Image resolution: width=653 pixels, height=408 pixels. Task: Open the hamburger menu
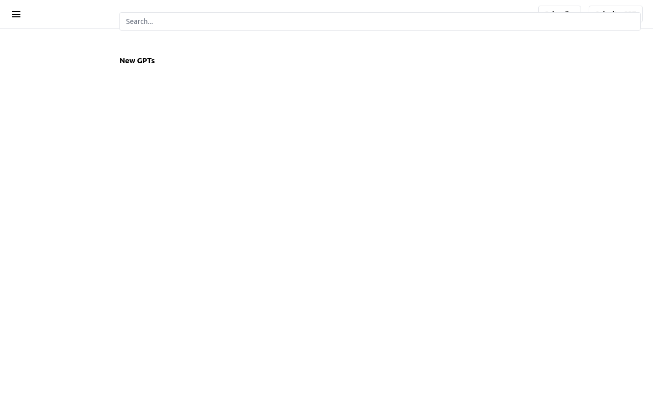click(16, 14)
